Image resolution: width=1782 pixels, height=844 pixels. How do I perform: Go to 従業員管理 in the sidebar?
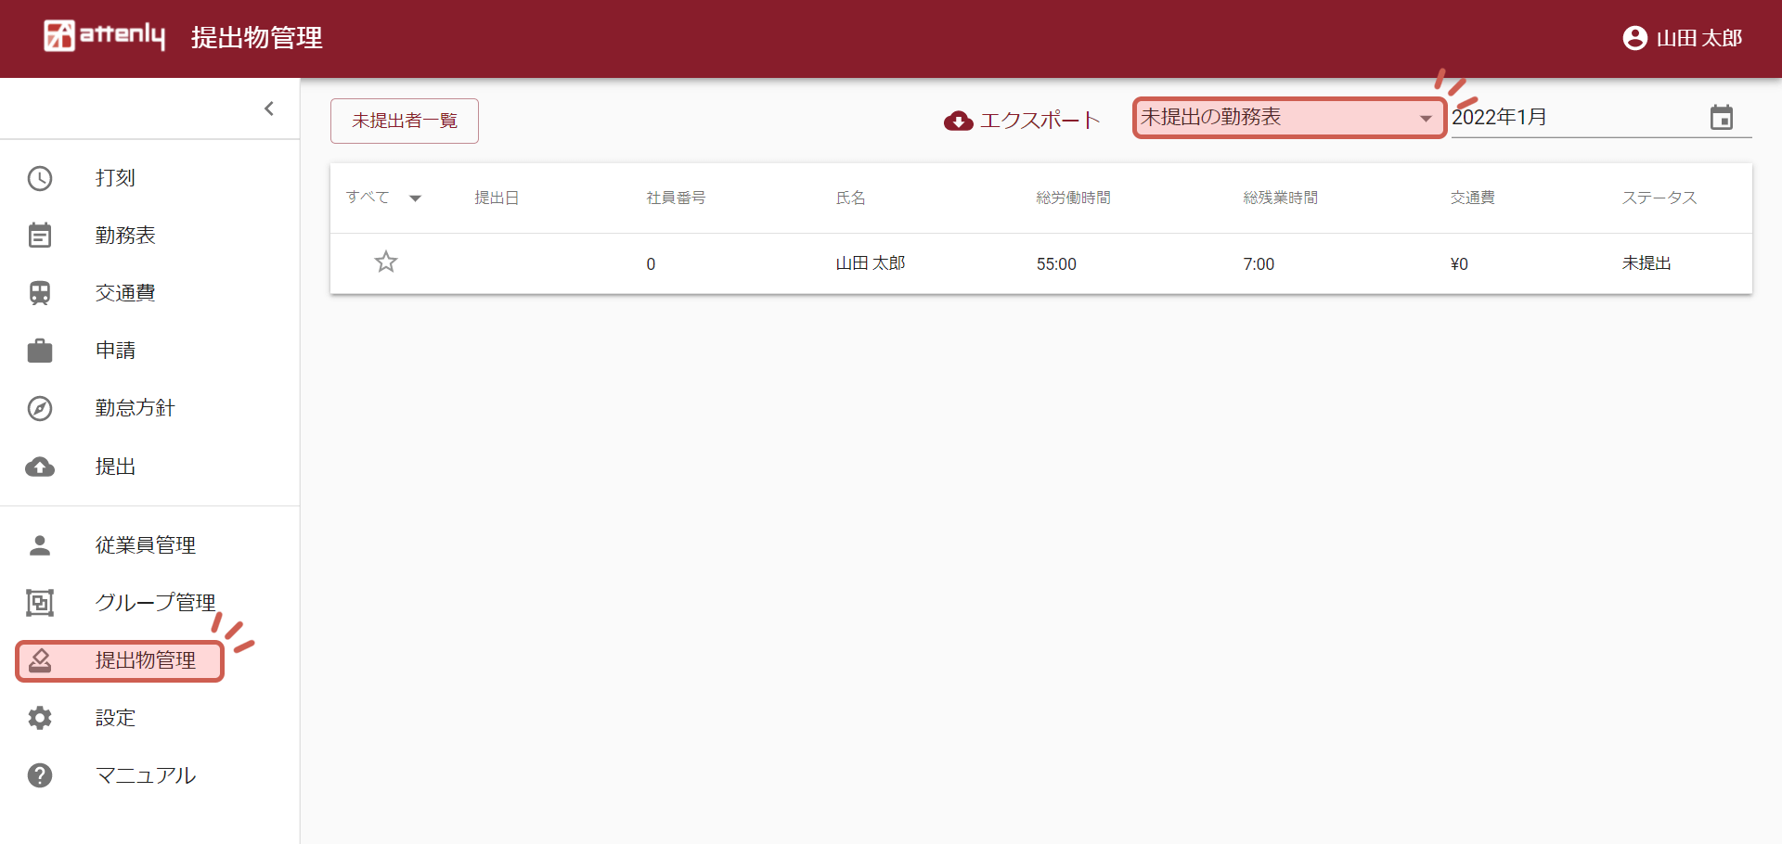click(x=145, y=545)
